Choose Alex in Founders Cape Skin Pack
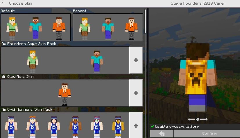Image resolution: width=240 pixels, height=138 pixels. pyautogui.click(x=33, y=61)
